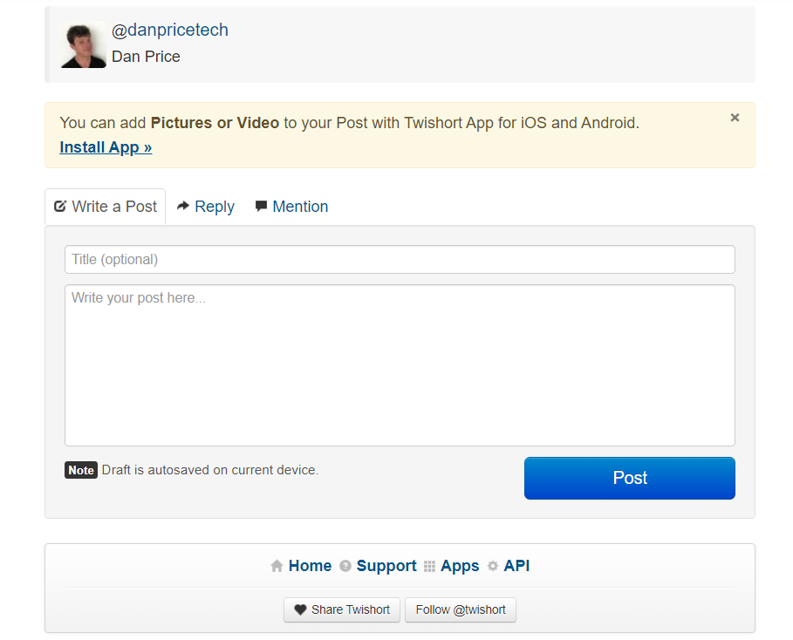Click the API gear icon
The height and width of the screenshot is (640, 793).
click(493, 566)
